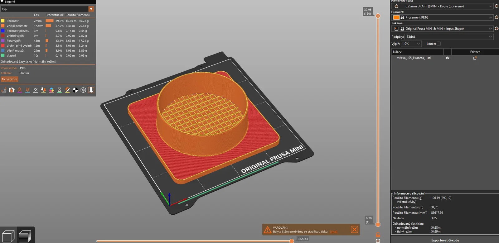Toggle retractions visibility icon
Image resolution: width=499 pixels, height=243 pixels.
coord(20,90)
